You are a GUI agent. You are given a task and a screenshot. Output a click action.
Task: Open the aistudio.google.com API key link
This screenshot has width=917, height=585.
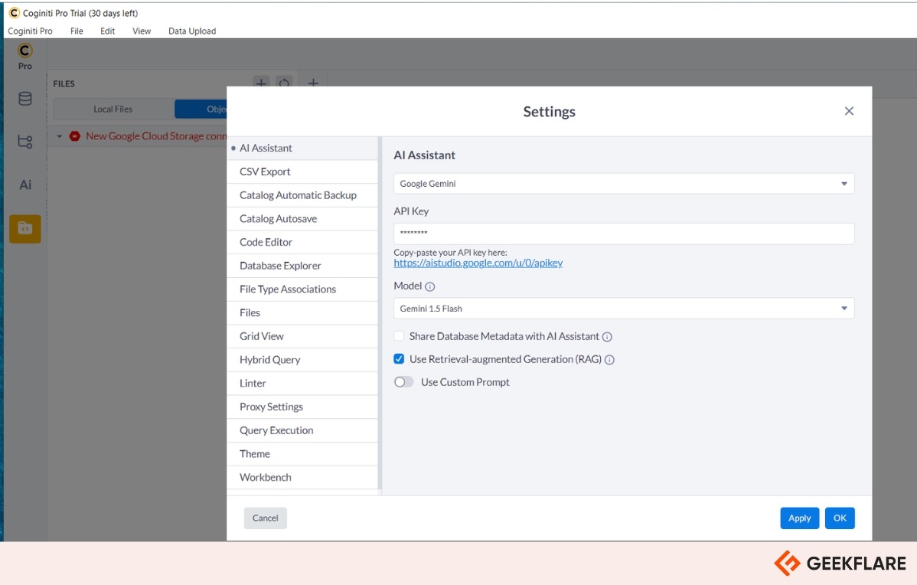tap(478, 263)
